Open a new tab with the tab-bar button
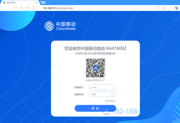Image resolution: width=180 pixels, height=123 pixels. coord(43,2)
